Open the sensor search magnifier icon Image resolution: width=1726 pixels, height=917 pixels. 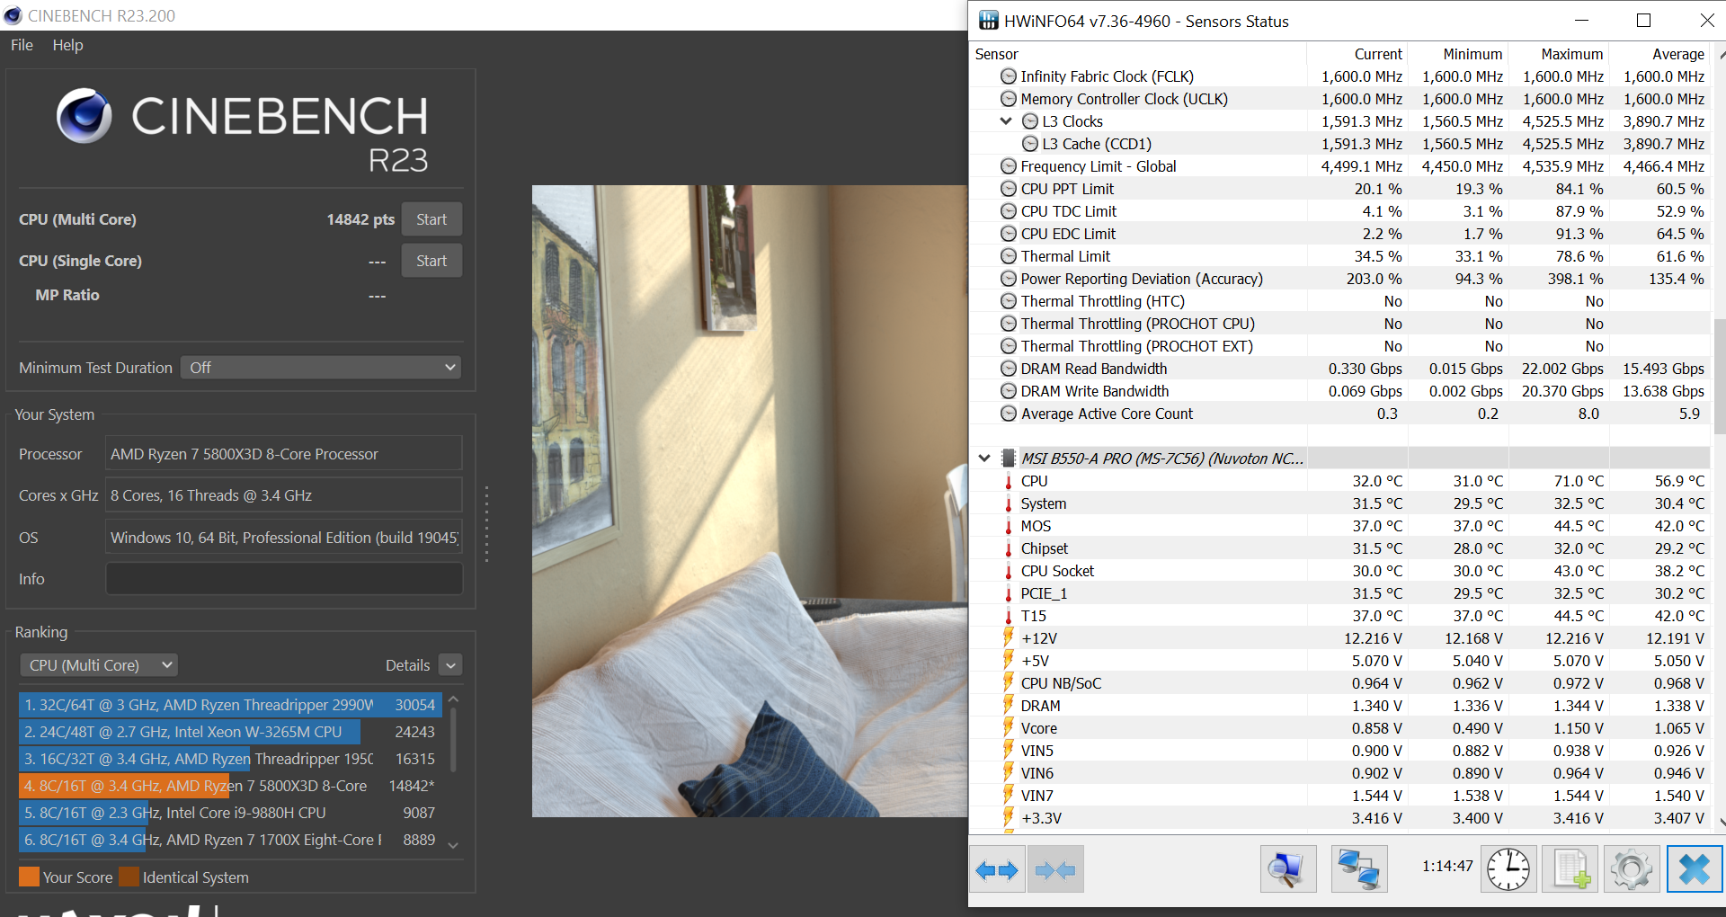(x=1287, y=869)
